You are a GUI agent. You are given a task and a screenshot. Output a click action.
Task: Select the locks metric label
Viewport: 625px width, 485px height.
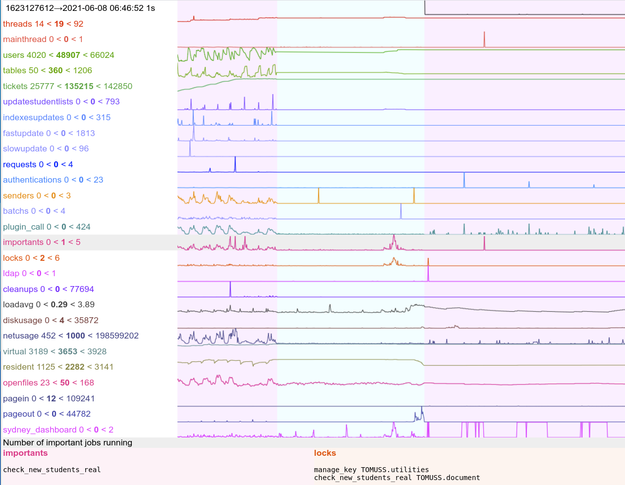pos(31,258)
